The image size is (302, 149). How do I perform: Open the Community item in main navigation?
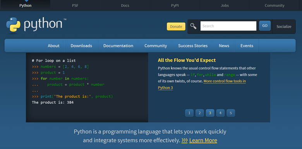[x=156, y=46]
